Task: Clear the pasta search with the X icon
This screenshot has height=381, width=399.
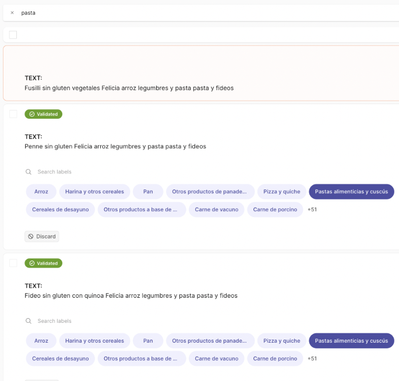Action: (x=12, y=13)
